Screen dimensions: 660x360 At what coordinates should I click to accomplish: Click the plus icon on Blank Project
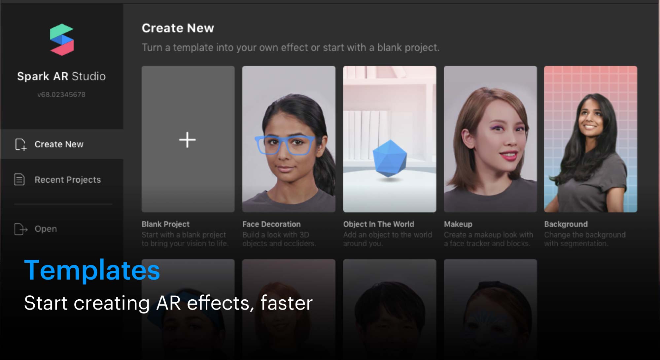click(x=188, y=140)
